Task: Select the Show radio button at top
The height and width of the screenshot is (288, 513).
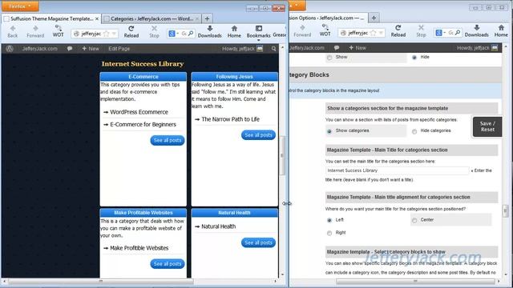Action: coord(329,58)
